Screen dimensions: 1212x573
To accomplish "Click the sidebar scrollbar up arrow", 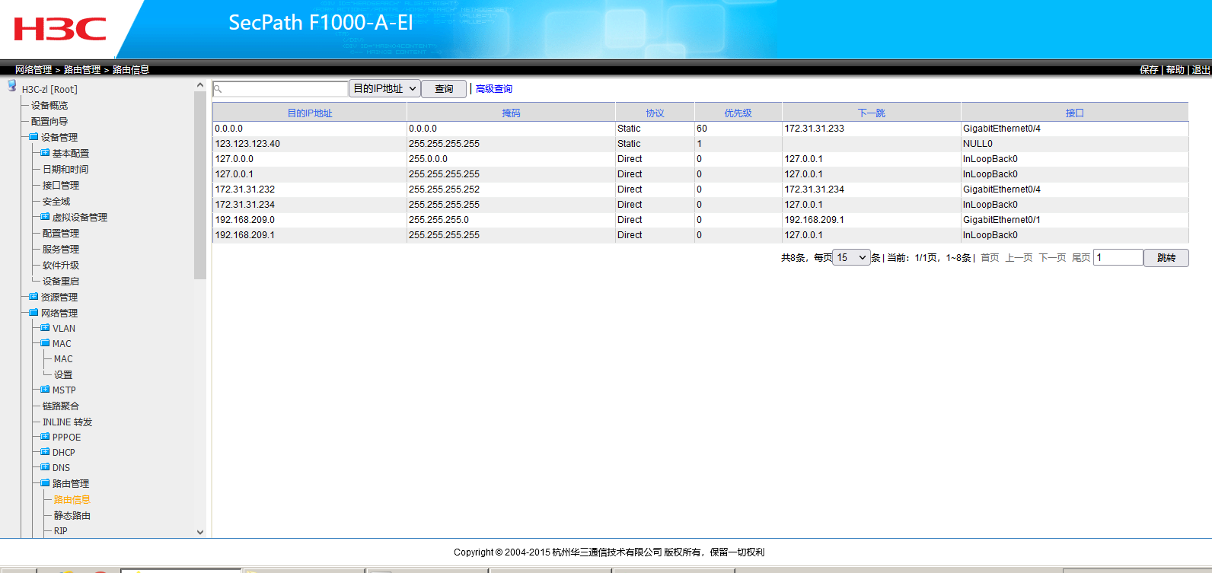I will (200, 85).
